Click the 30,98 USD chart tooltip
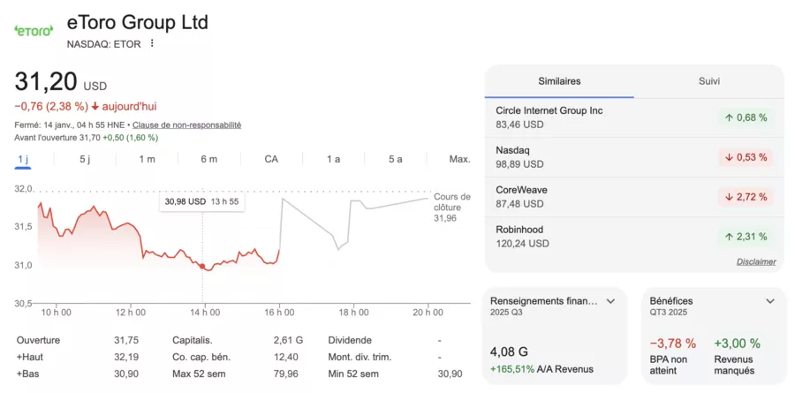Viewport: 795px width, 393px height. click(201, 201)
